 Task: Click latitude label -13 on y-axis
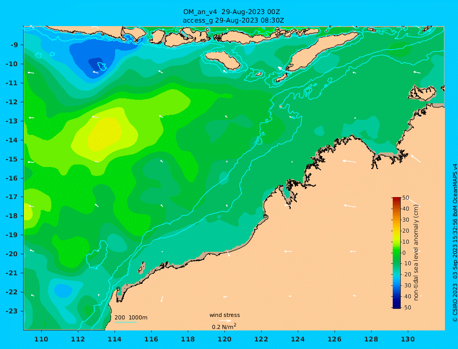[12, 121]
